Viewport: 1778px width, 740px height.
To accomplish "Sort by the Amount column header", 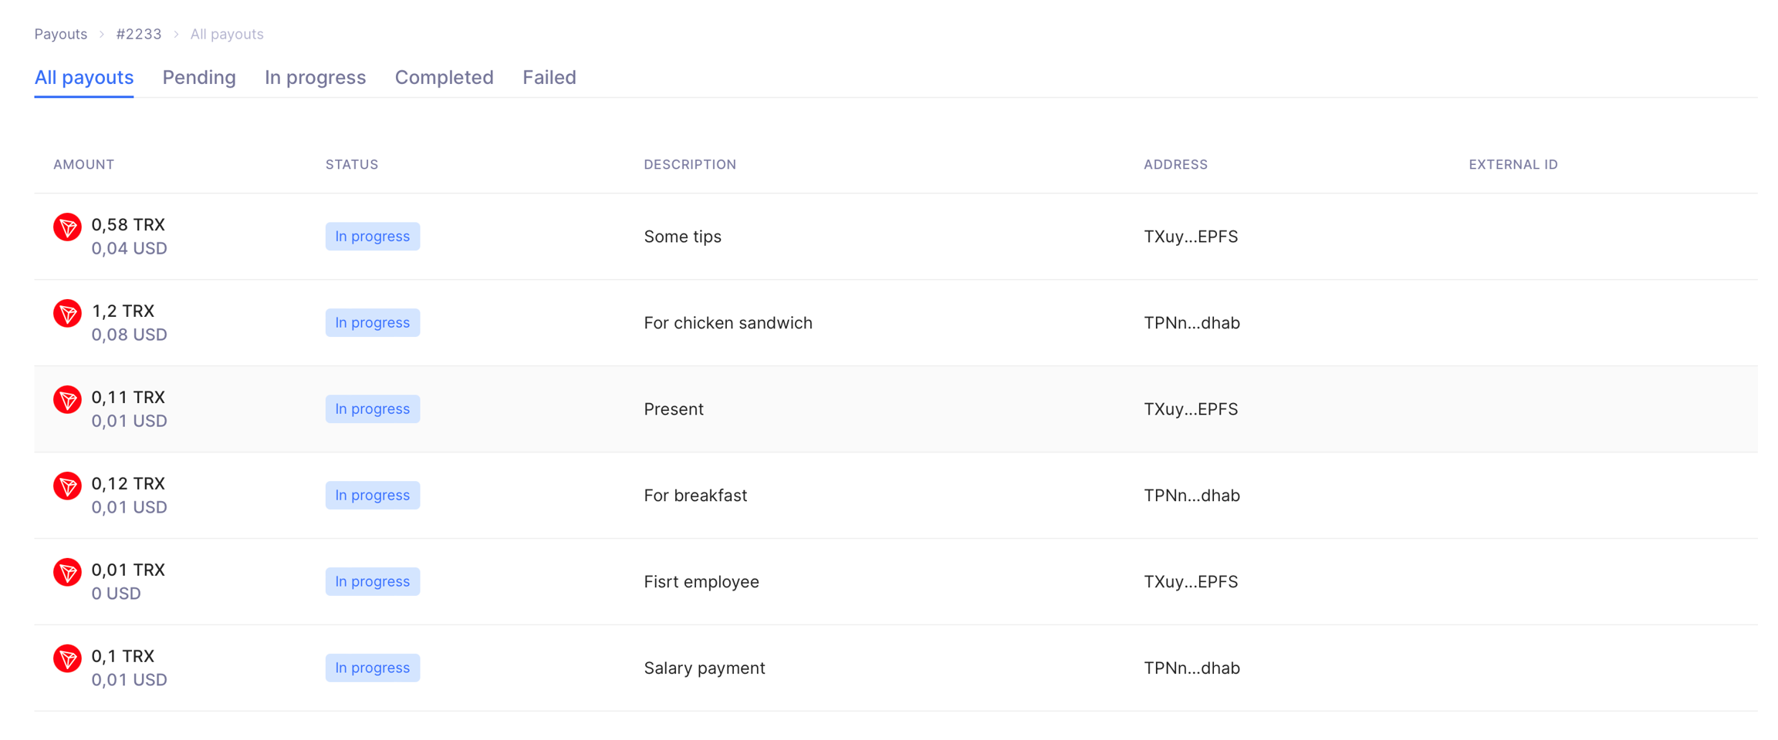I will 84,164.
